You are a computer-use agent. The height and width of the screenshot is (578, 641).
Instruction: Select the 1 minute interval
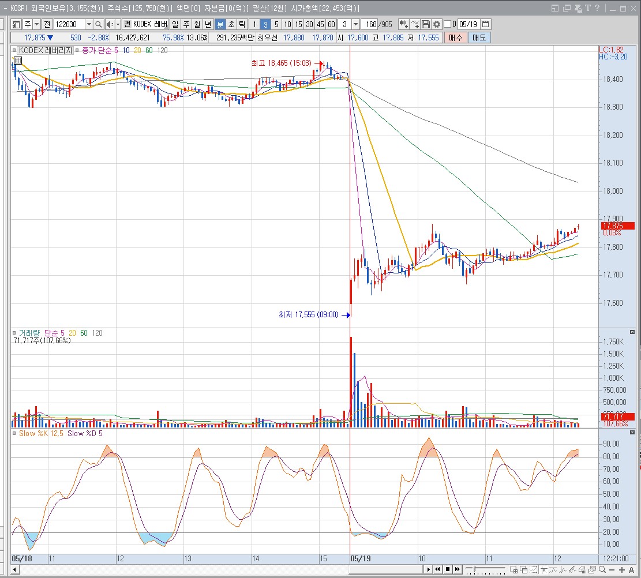pyautogui.click(x=254, y=25)
